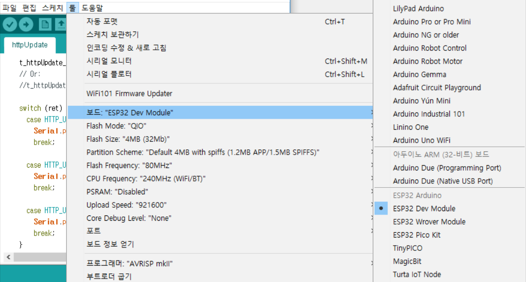Choose 스케치 보관하기 menu entry

point(220,34)
